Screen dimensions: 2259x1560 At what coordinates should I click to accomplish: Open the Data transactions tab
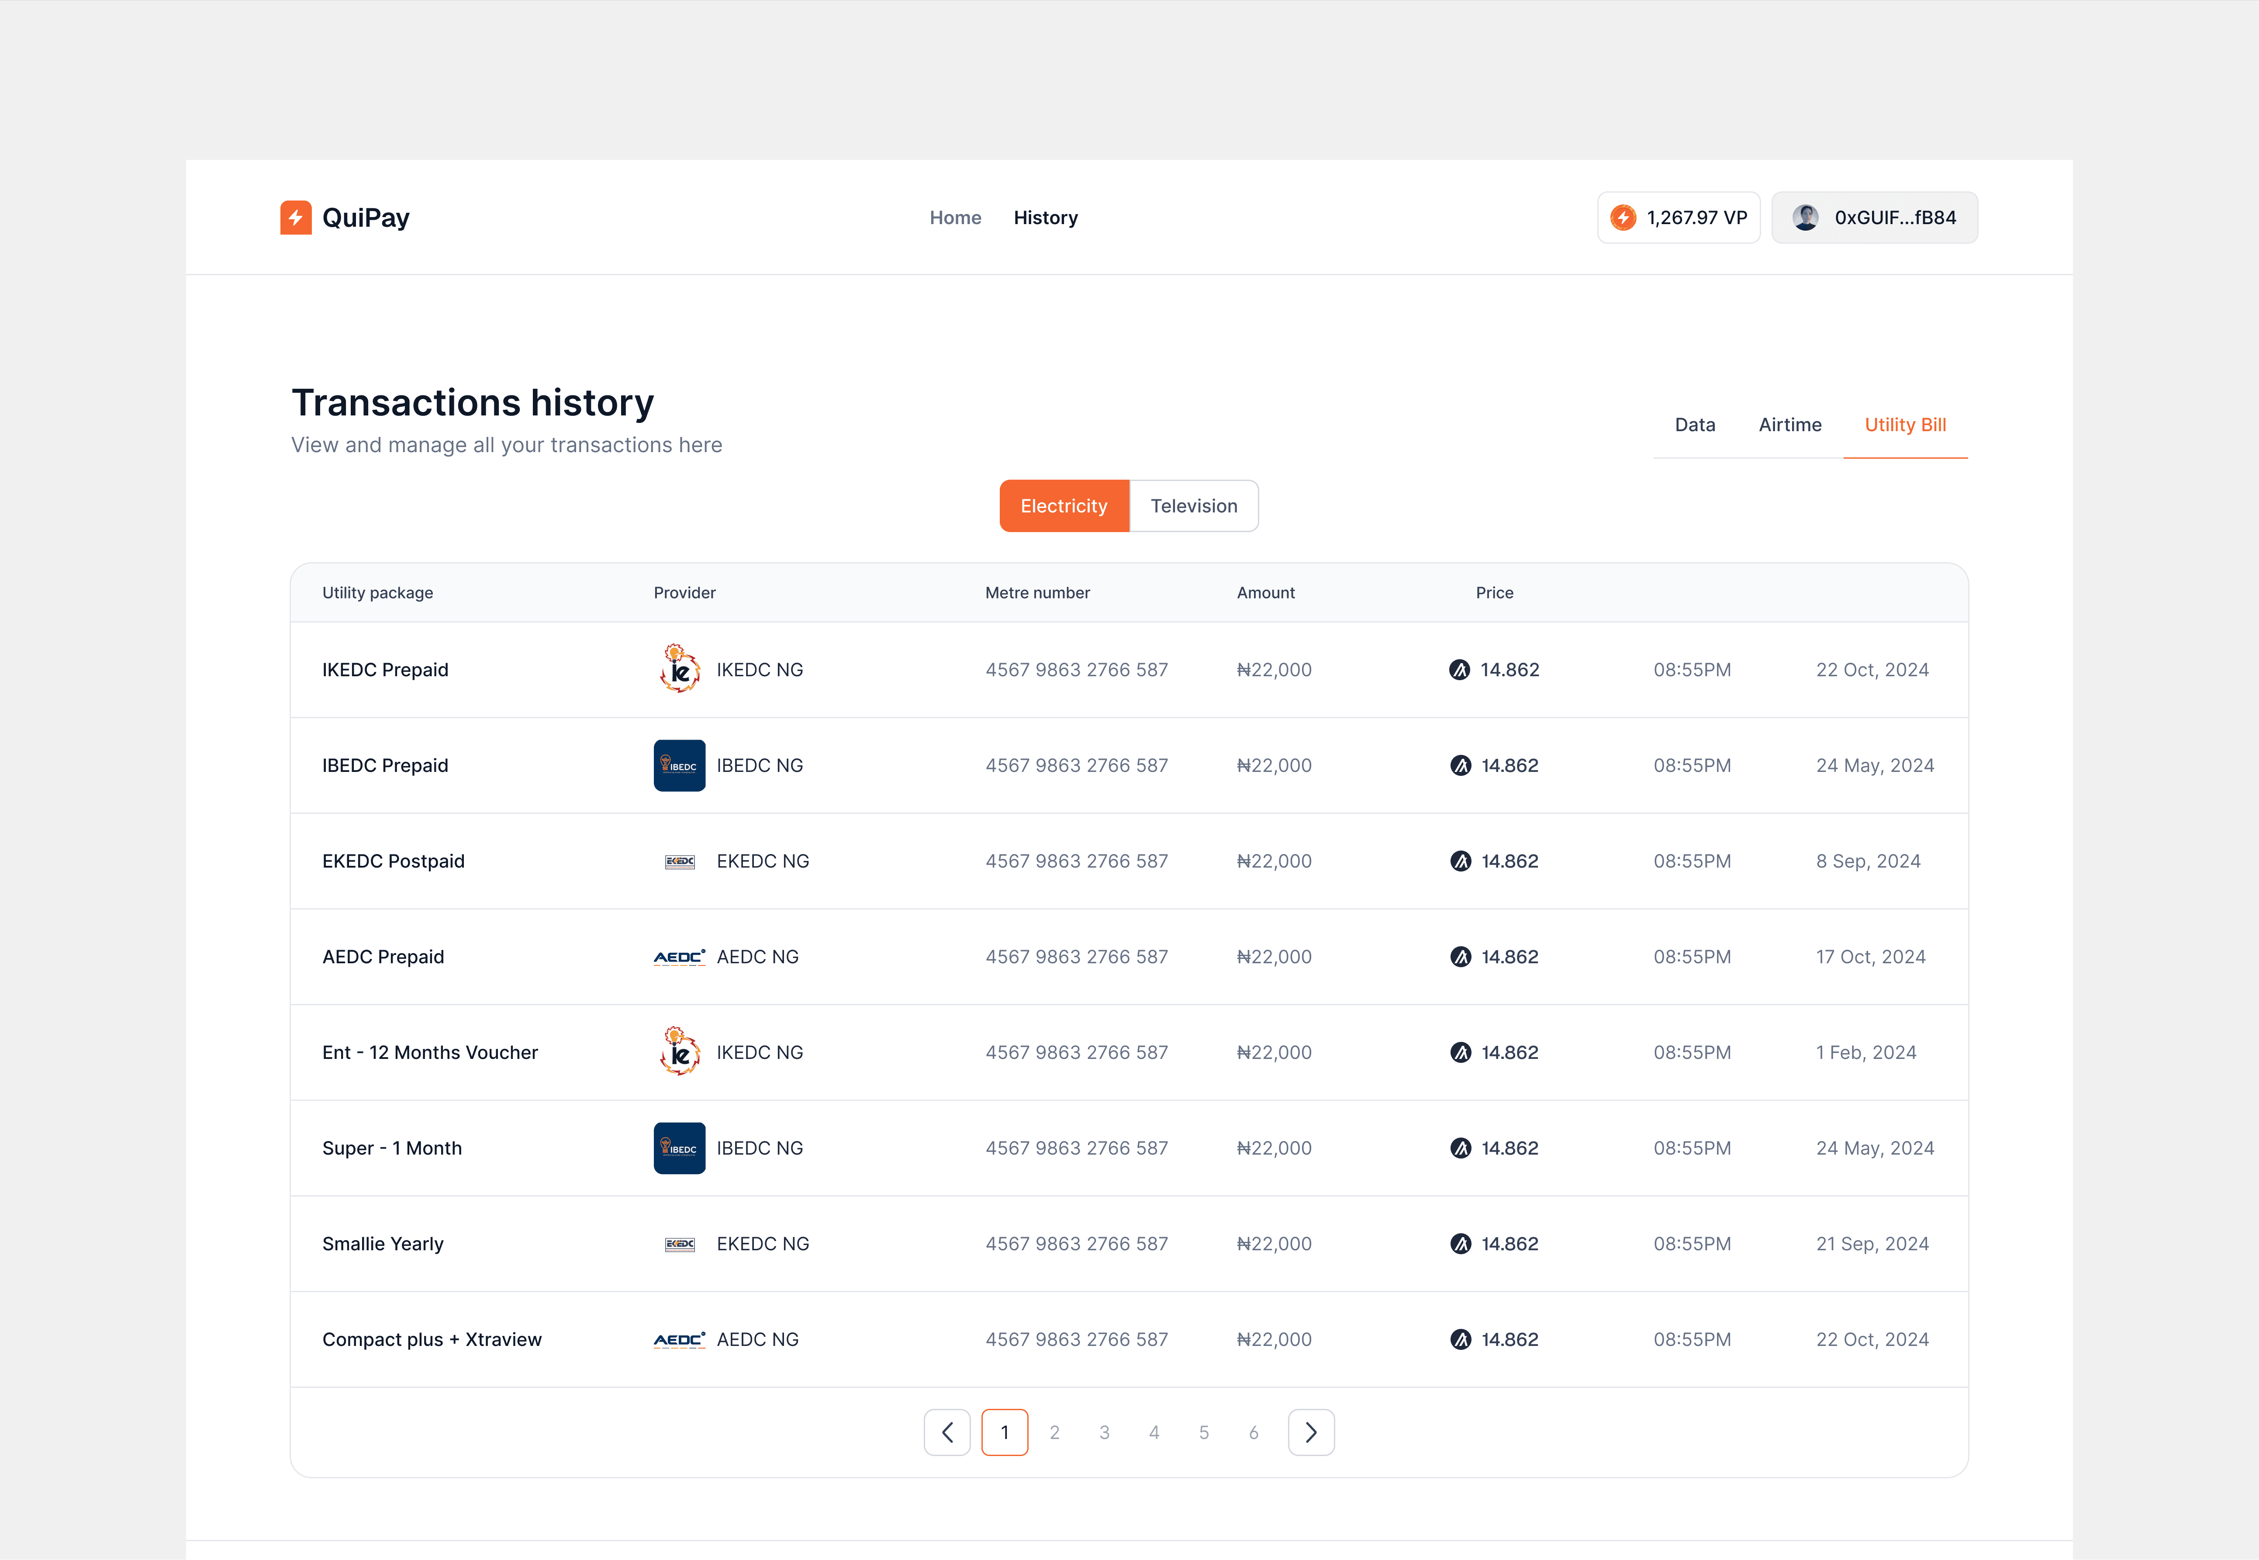[1694, 424]
